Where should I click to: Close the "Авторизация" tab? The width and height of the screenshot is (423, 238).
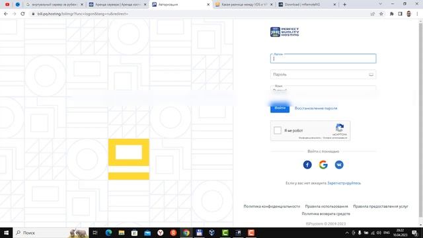coord(208,5)
